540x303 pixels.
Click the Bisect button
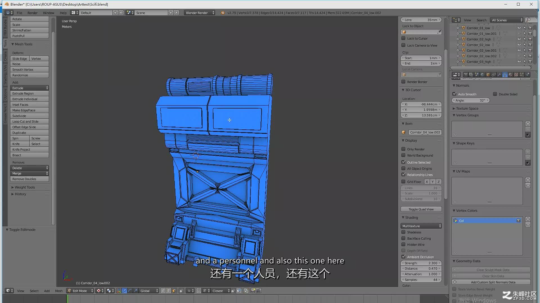tap(30, 155)
